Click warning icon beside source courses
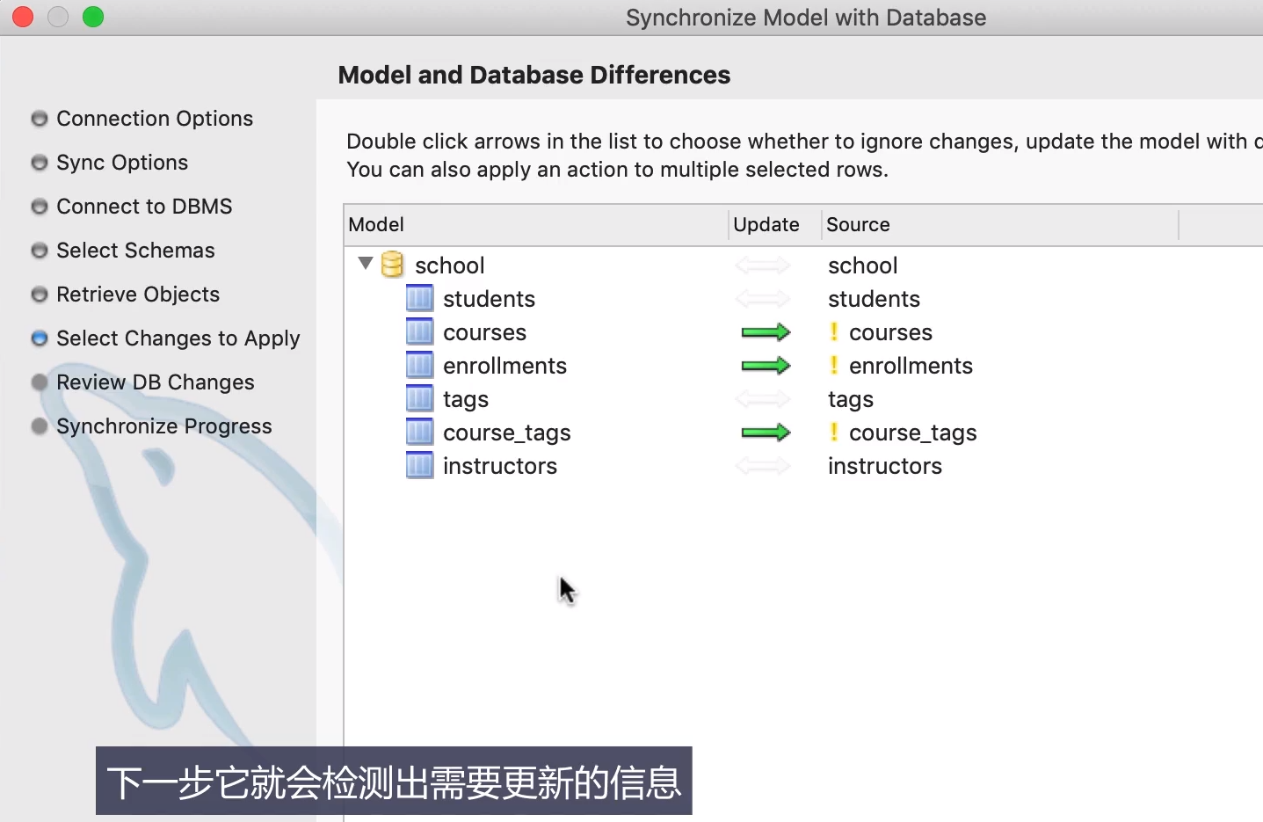 pyautogui.click(x=834, y=332)
